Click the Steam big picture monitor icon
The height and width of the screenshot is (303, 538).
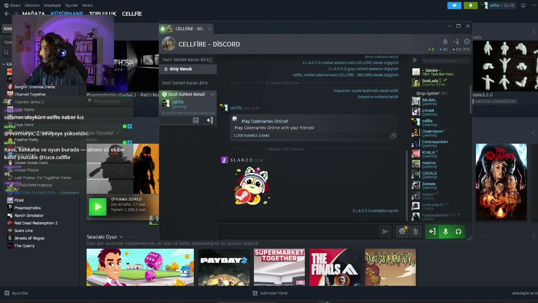tap(523, 5)
